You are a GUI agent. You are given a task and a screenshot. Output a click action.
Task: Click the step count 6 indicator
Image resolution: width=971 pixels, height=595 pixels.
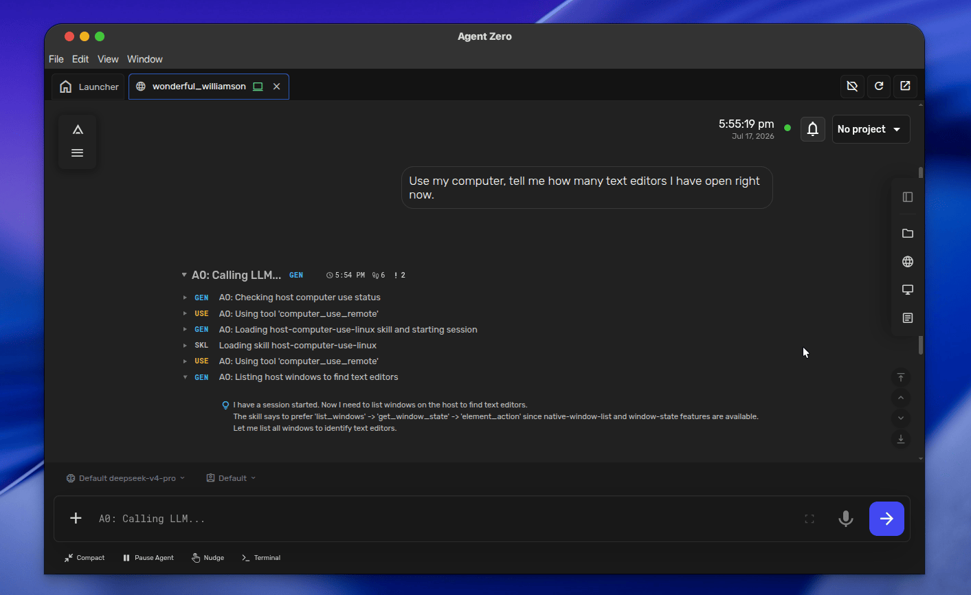click(379, 275)
